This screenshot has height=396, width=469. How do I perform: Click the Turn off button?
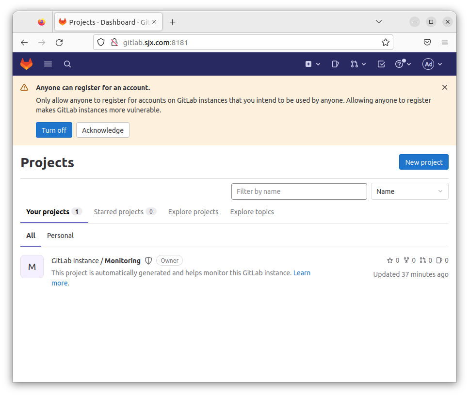54,130
